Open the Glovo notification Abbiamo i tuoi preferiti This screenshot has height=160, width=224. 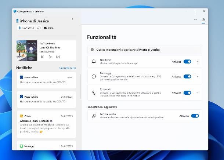(46, 124)
